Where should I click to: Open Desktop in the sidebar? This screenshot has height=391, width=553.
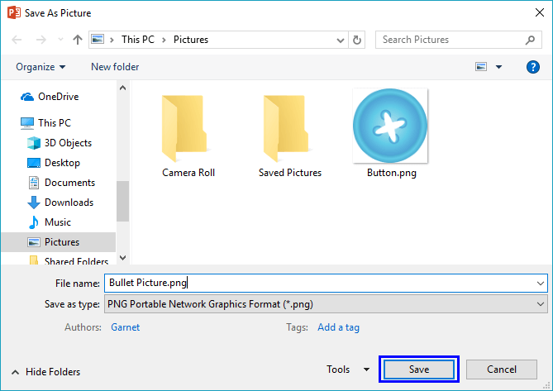pos(54,163)
